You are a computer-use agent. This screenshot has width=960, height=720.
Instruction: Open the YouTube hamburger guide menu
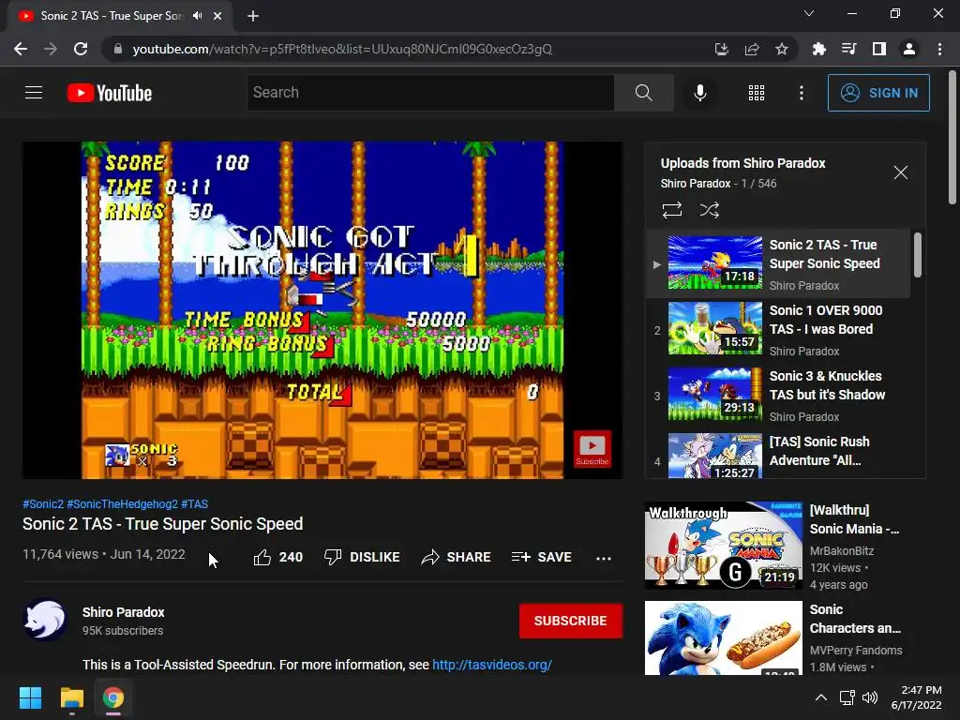[34, 93]
